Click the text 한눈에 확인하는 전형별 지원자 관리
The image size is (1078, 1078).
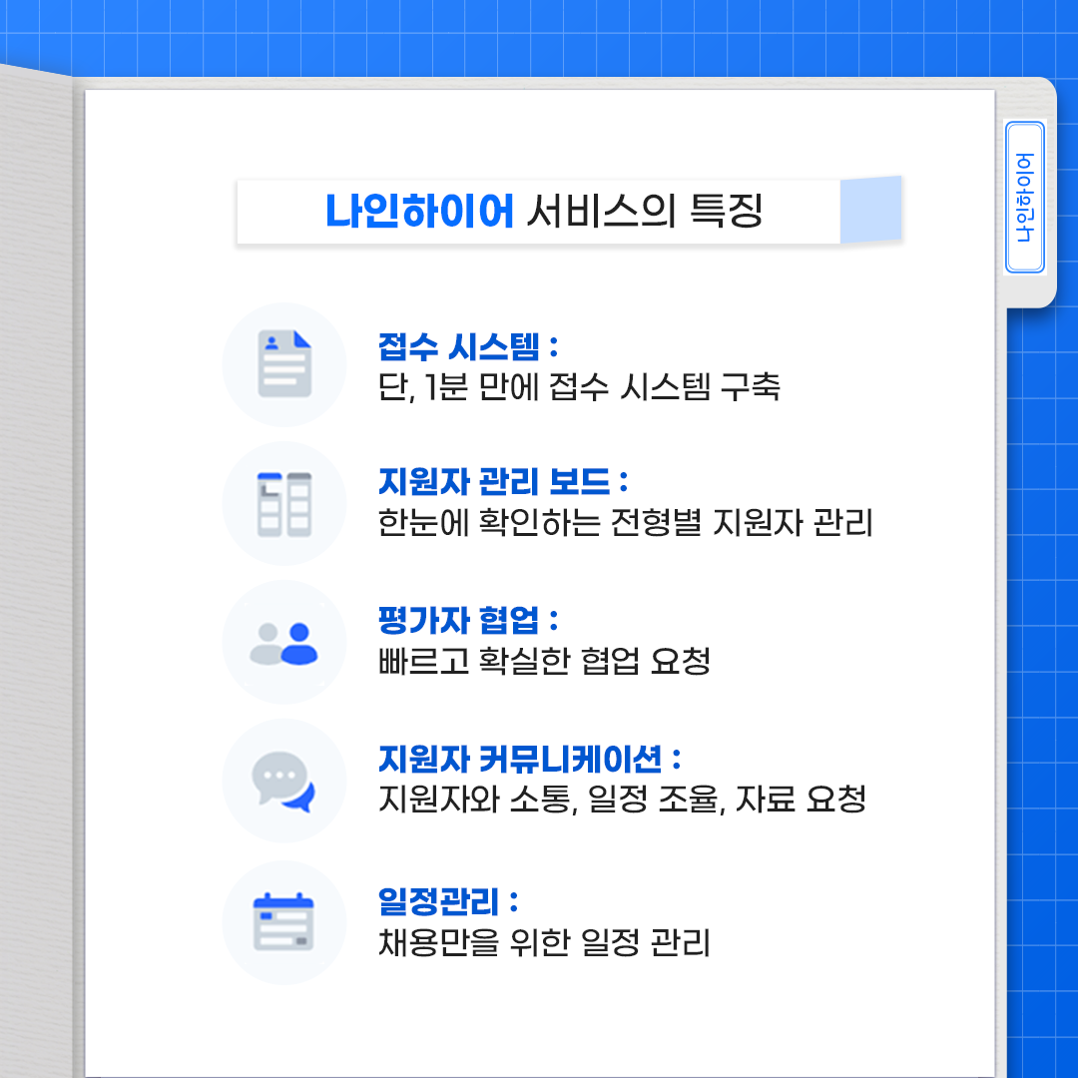coord(625,523)
